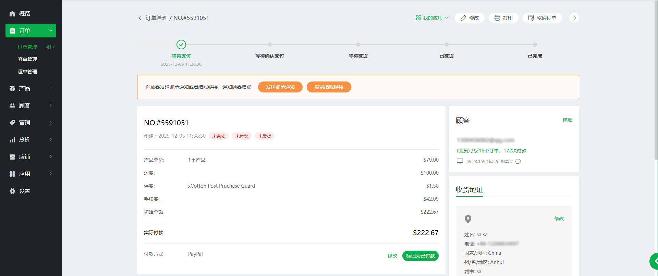This screenshot has height=276, width=658.
Task: Click the 取消订单 button
Action: coord(542,18)
